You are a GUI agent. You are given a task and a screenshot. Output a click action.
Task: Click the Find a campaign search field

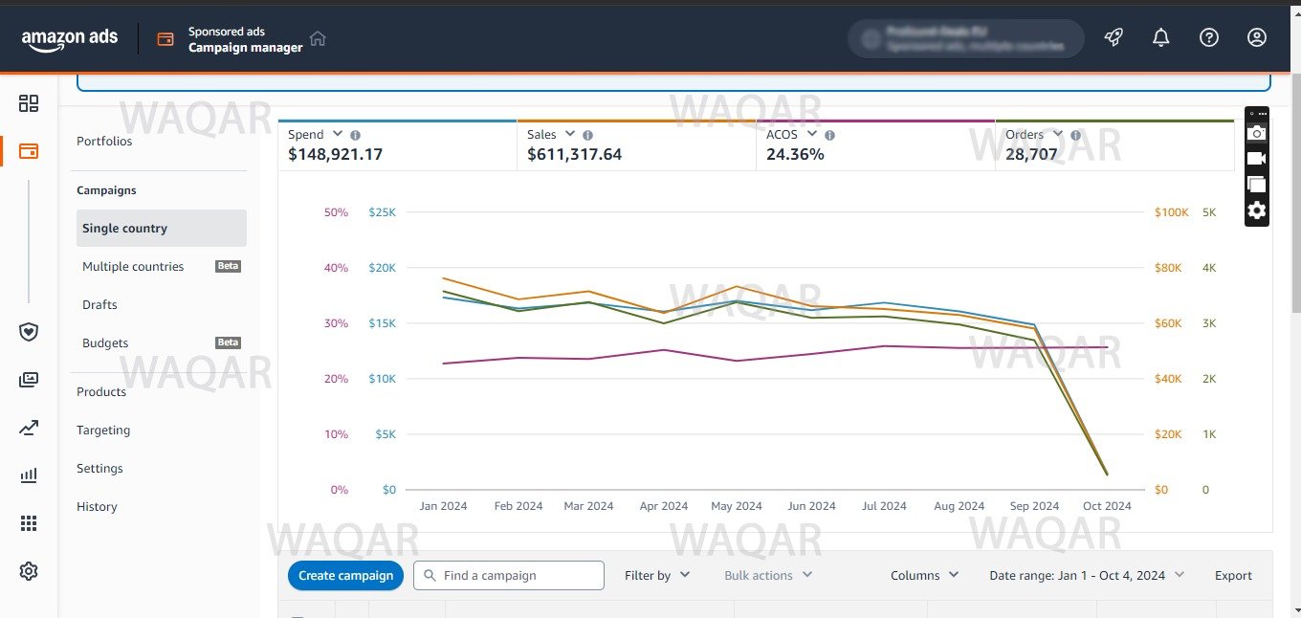click(x=518, y=575)
